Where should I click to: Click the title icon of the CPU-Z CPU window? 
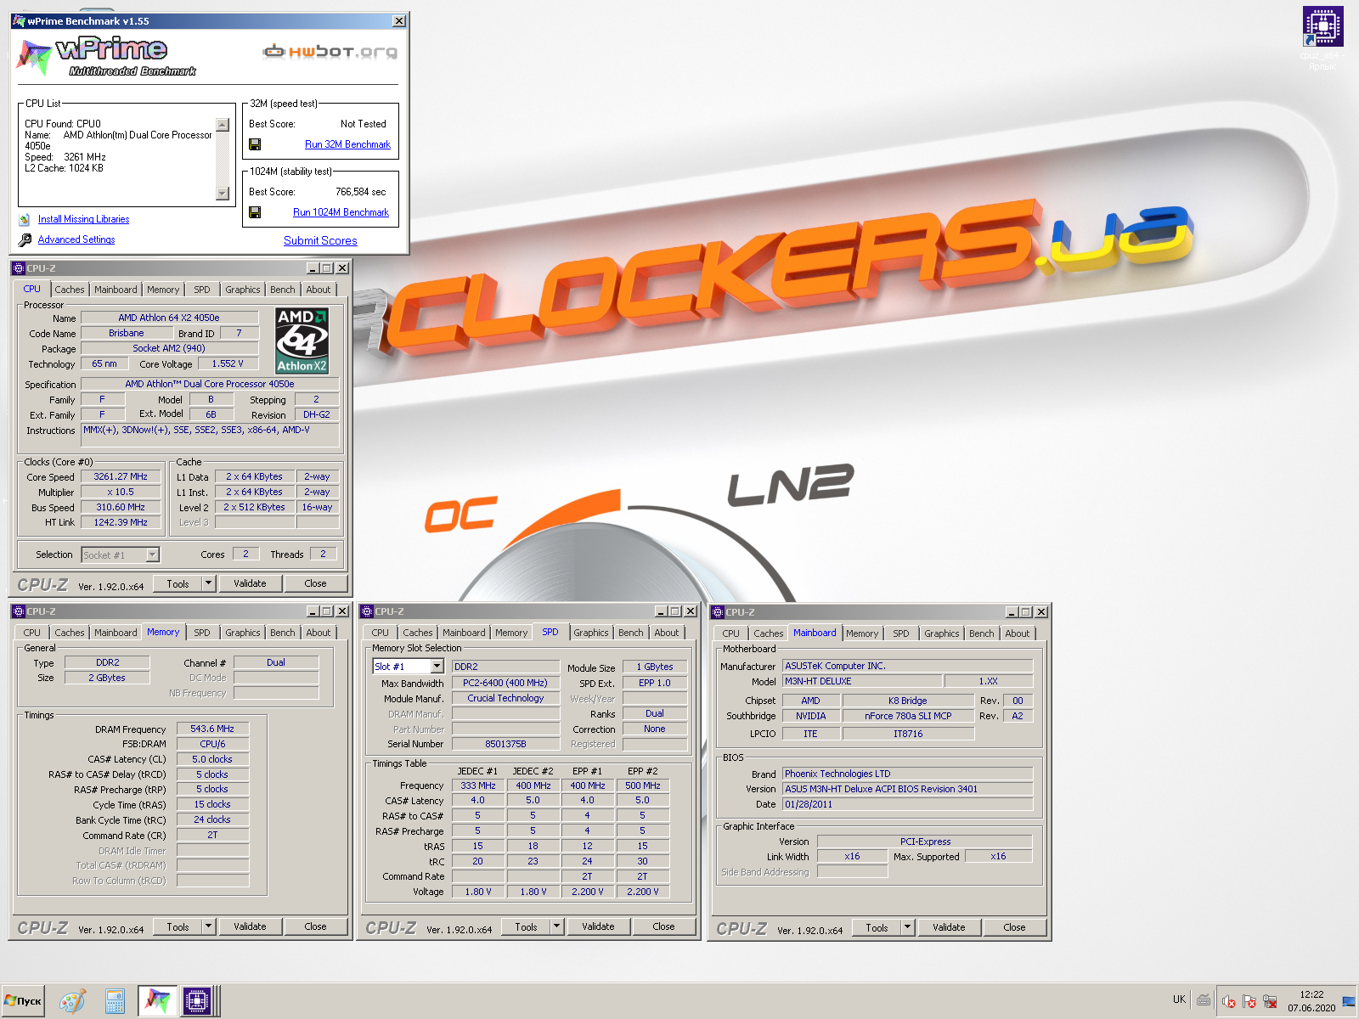18,268
